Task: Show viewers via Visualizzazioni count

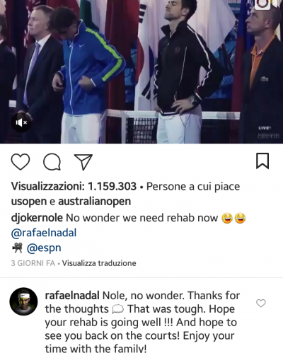Action: pyautogui.click(x=74, y=186)
